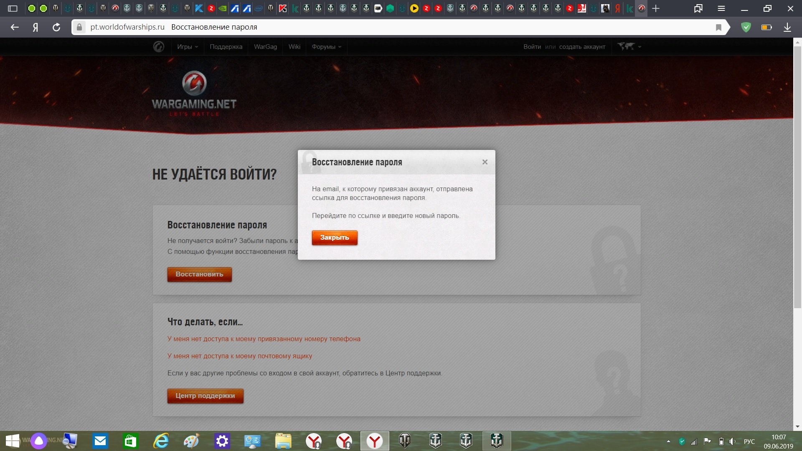This screenshot has width=802, height=451.
Task: Open the browser downloads icon
Action: pos(787,27)
